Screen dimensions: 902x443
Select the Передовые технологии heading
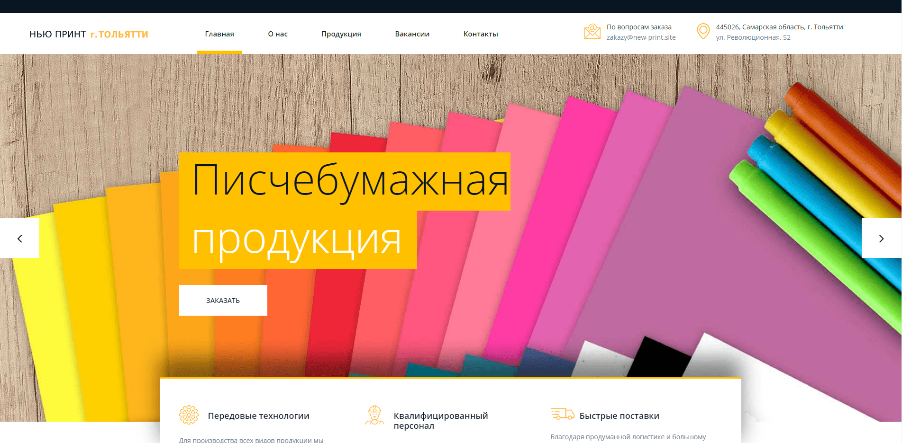(258, 416)
